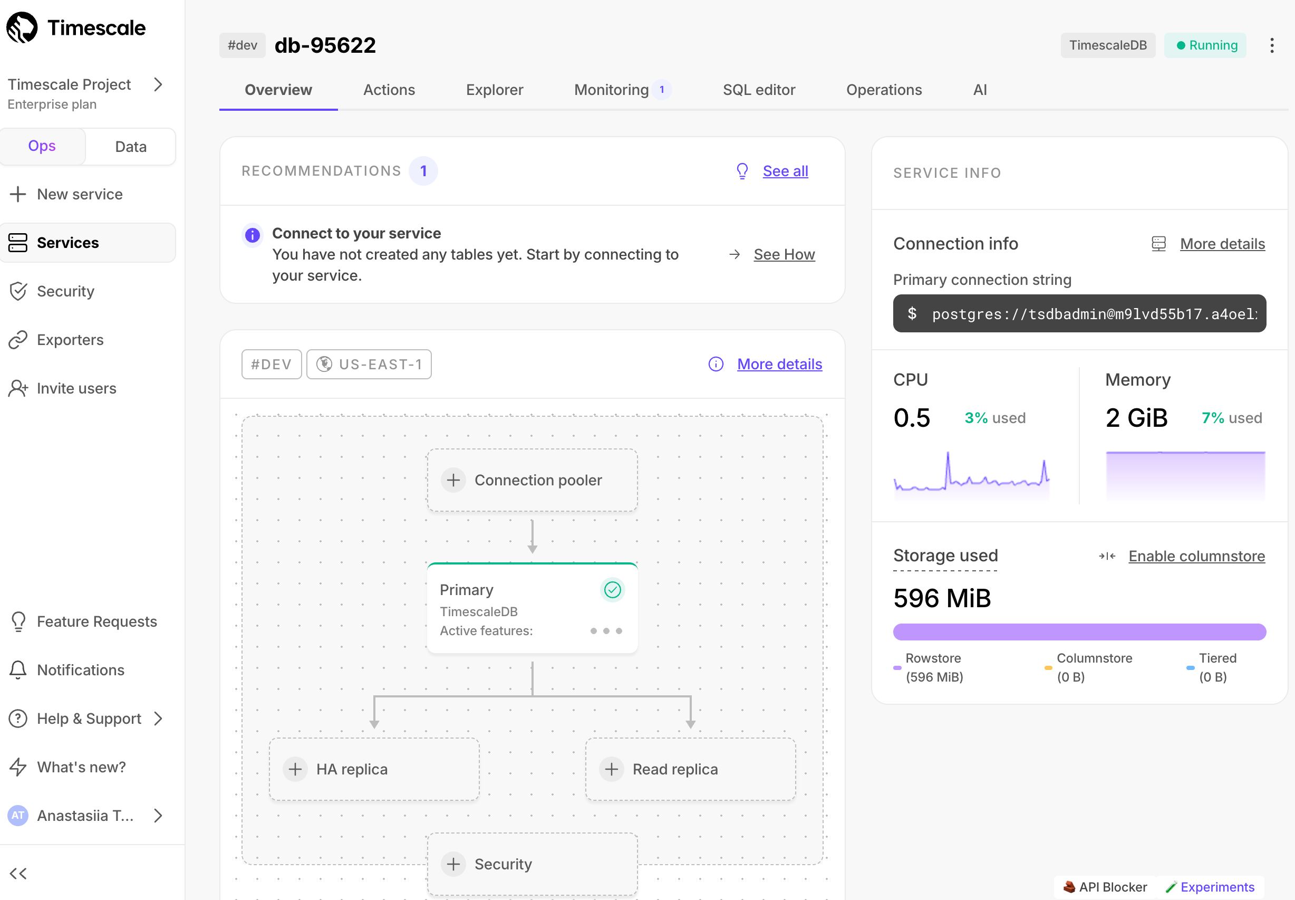Click the plus icon on Security node

point(453,864)
